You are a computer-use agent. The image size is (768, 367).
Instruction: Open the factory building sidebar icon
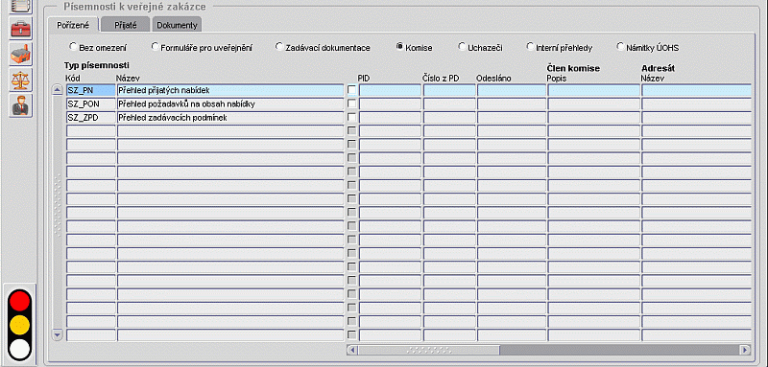pyautogui.click(x=20, y=54)
